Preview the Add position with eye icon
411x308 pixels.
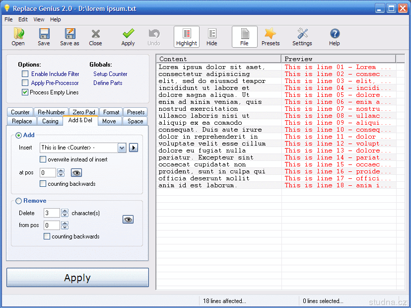coord(76,173)
